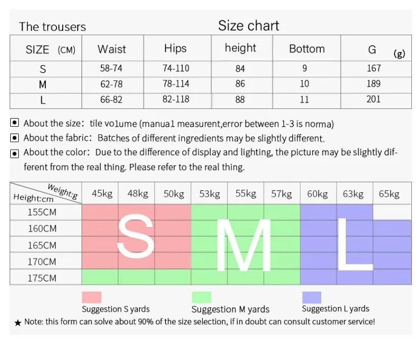Click the star icon before the Note

coord(18,322)
